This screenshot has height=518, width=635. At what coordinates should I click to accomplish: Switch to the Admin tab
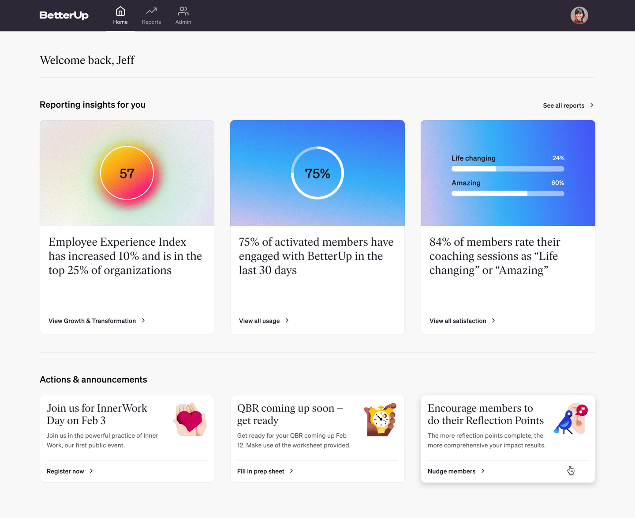click(x=183, y=15)
